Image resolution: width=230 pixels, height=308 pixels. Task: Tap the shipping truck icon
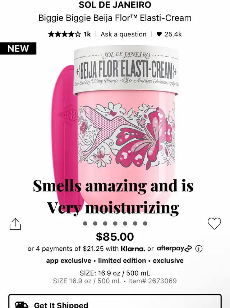pyautogui.click(x=22, y=305)
